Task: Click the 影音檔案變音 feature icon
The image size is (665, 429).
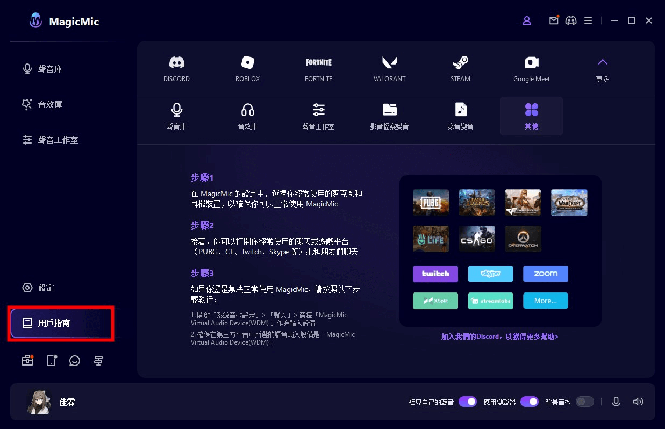Action: 389,116
